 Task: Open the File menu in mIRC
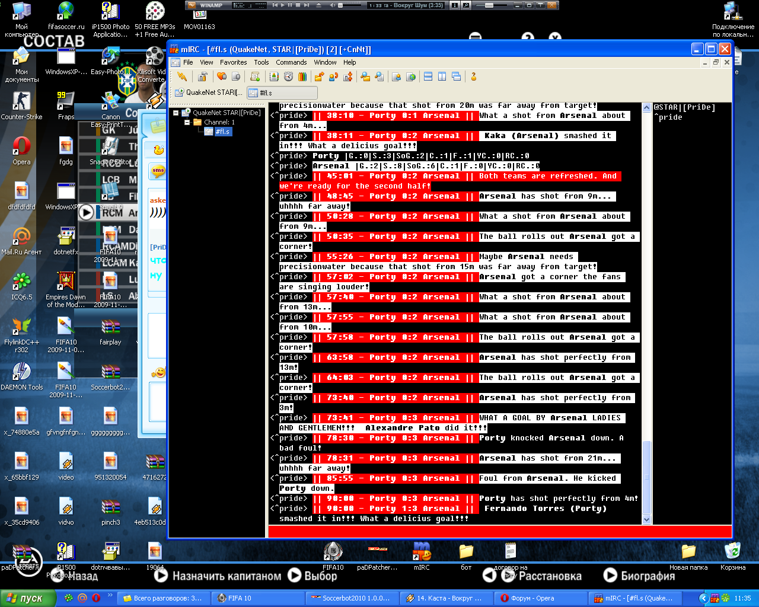188,62
